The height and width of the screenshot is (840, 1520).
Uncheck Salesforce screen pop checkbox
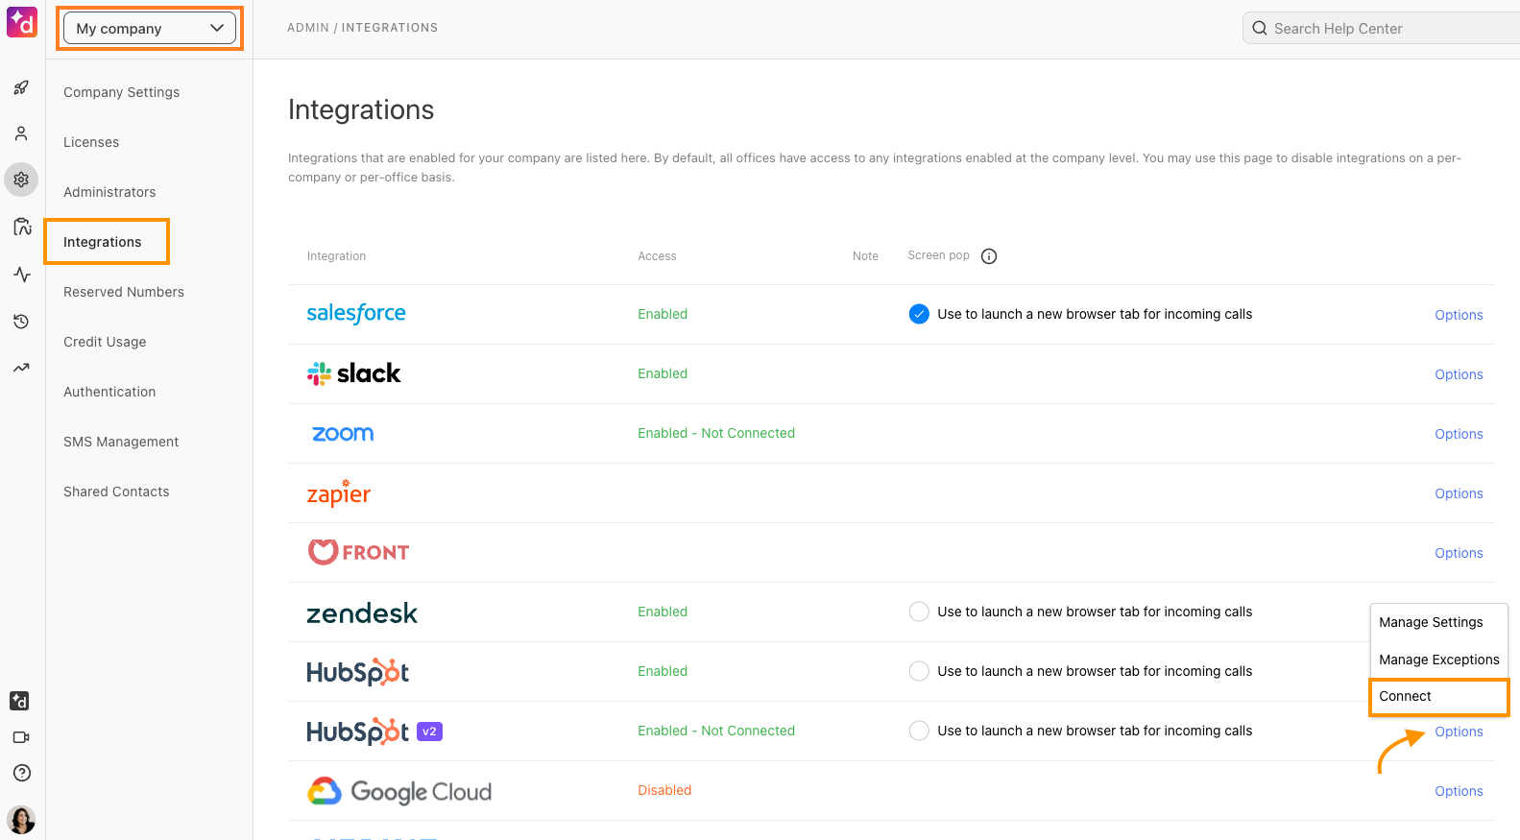[x=919, y=314]
